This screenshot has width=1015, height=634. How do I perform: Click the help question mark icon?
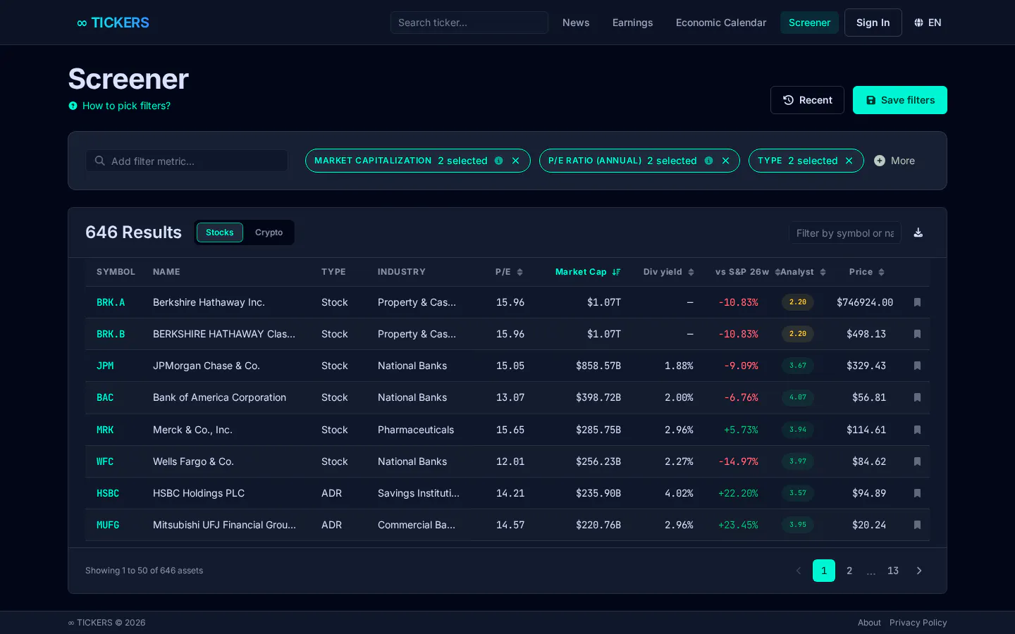73,106
